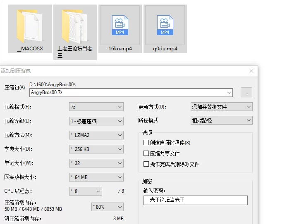Open the 压缩等级 dropdown showing 极速压缩
287x224 pixels.
(x=96, y=121)
